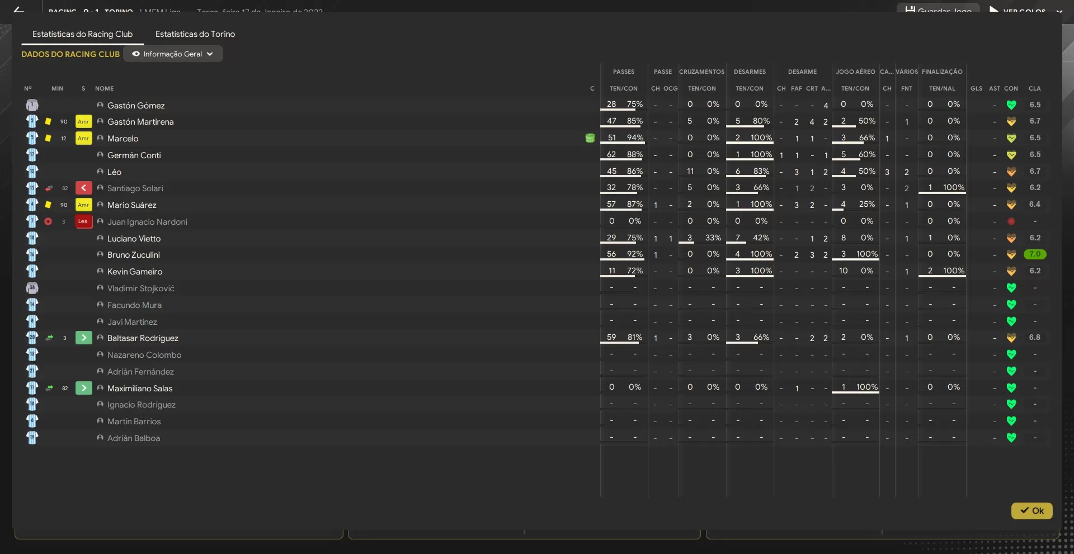Click Nazareno Colombo player name

[x=144, y=355]
